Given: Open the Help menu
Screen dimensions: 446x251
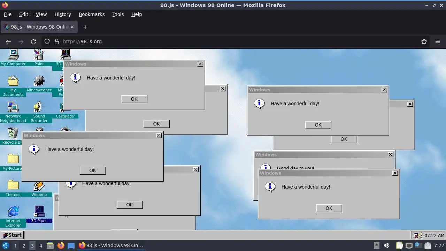Looking at the screenshot, I should (x=137, y=14).
